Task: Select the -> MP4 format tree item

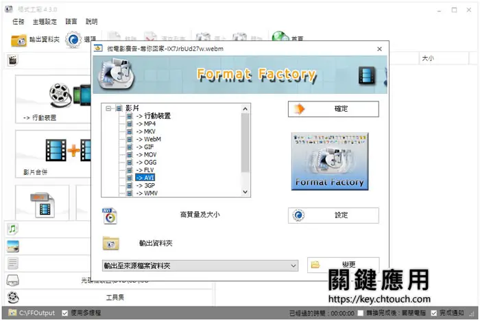Action: coord(146,123)
